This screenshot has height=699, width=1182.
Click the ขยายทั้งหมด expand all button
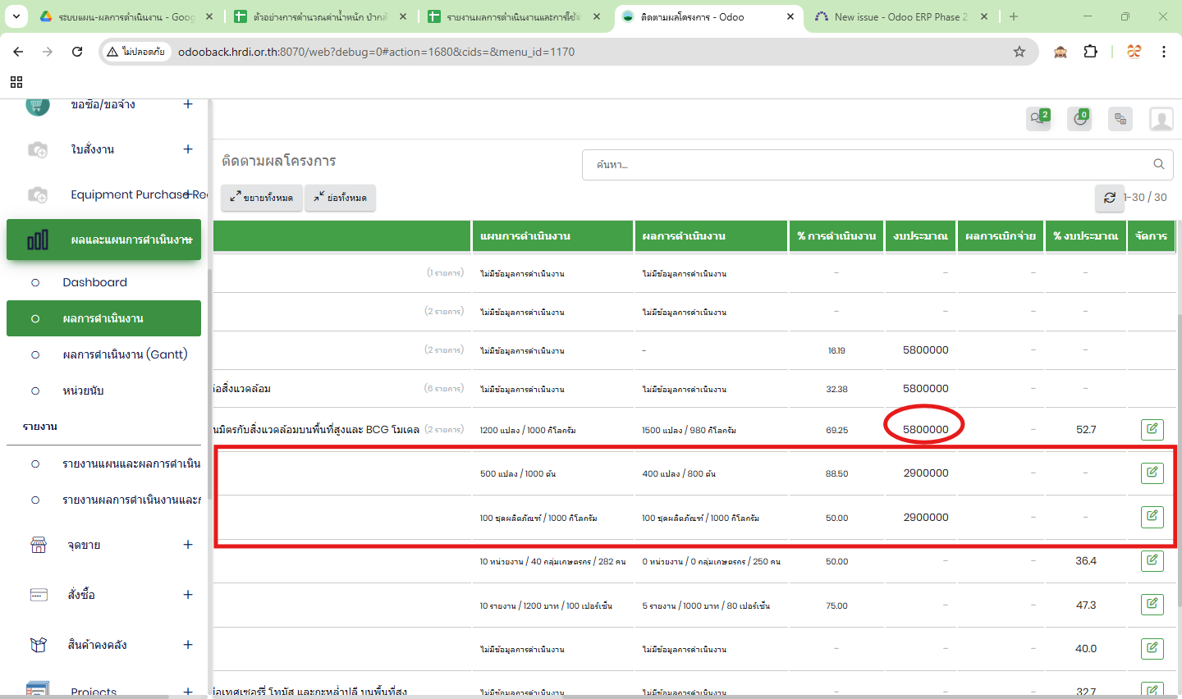pyautogui.click(x=262, y=198)
